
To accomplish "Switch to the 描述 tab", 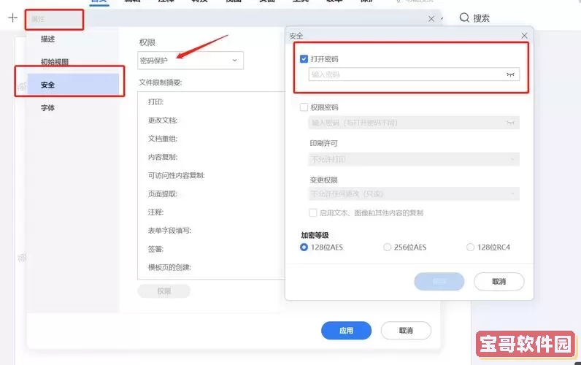I will tap(48, 39).
